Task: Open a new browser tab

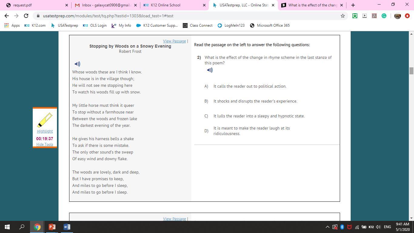Action: [x=353, y=5]
